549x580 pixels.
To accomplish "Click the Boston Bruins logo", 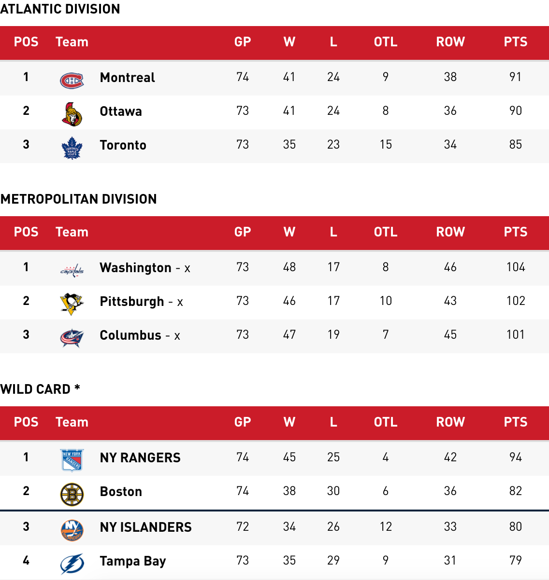I will (x=72, y=495).
